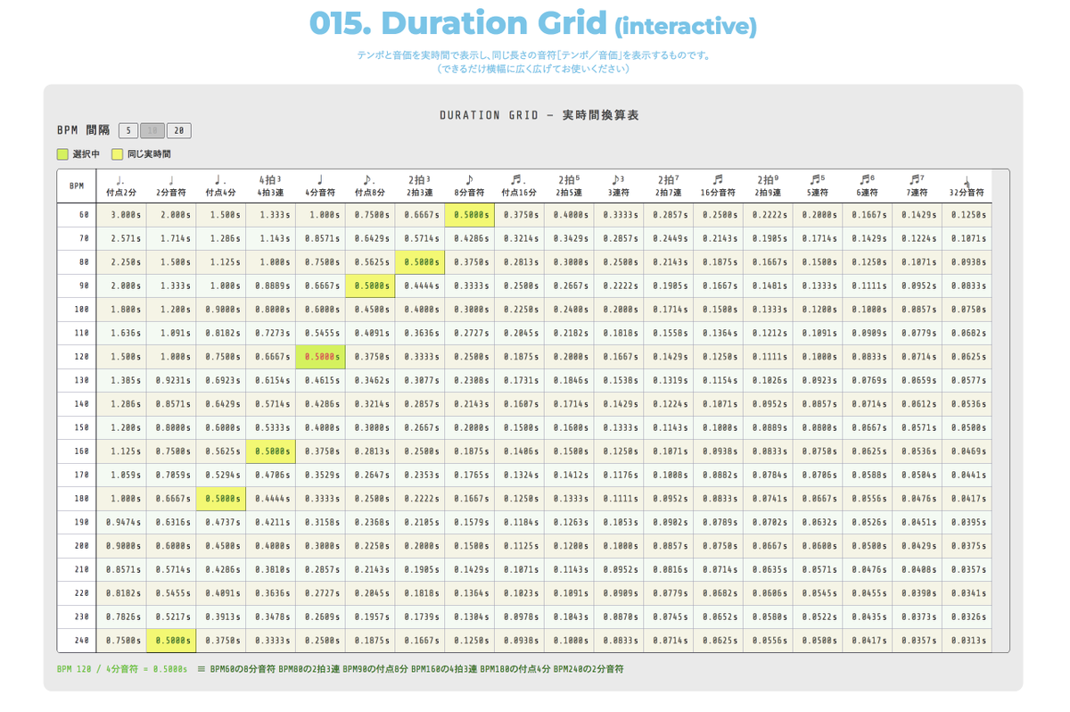Select the 16分音符 sixteenth note header

[x=718, y=186]
